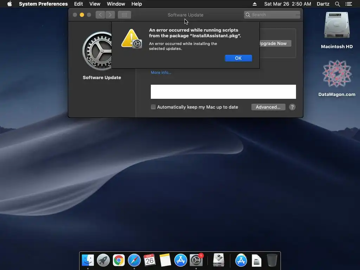Click the Search field in Software Update

coord(272,15)
